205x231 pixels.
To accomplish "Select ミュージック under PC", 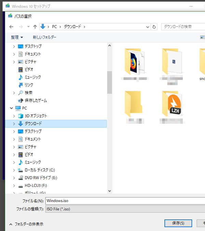I will pyautogui.click(x=33, y=162).
